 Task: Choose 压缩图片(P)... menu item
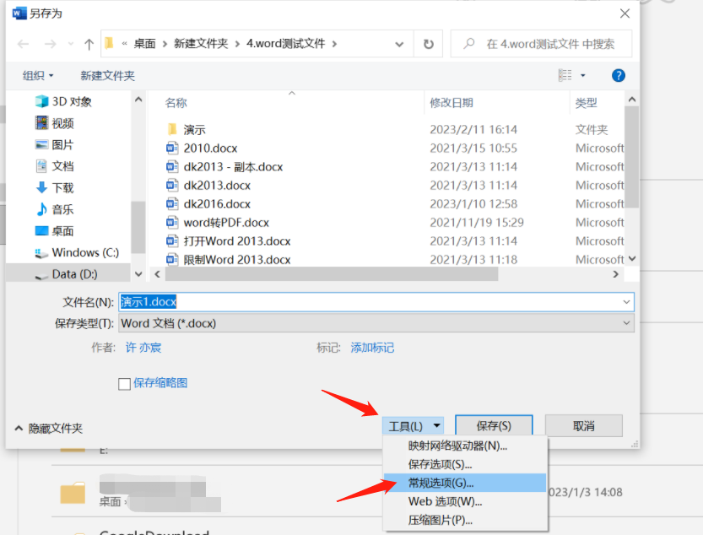(x=465, y=520)
